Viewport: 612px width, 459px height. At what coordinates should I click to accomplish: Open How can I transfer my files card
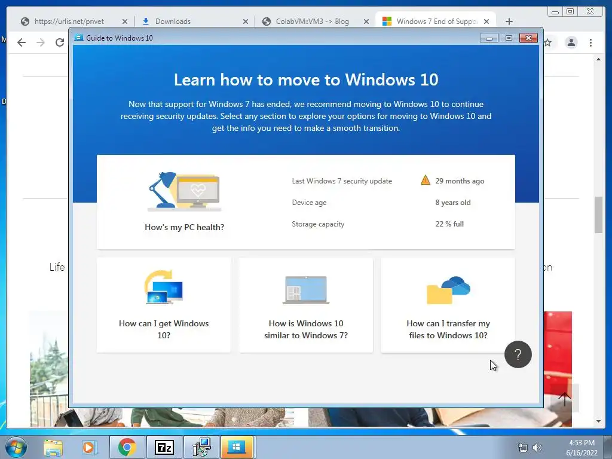(448, 305)
